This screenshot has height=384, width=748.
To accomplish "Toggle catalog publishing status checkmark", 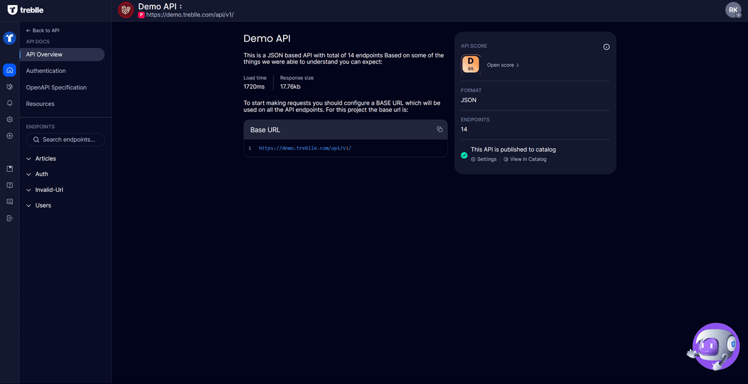I will pos(464,155).
